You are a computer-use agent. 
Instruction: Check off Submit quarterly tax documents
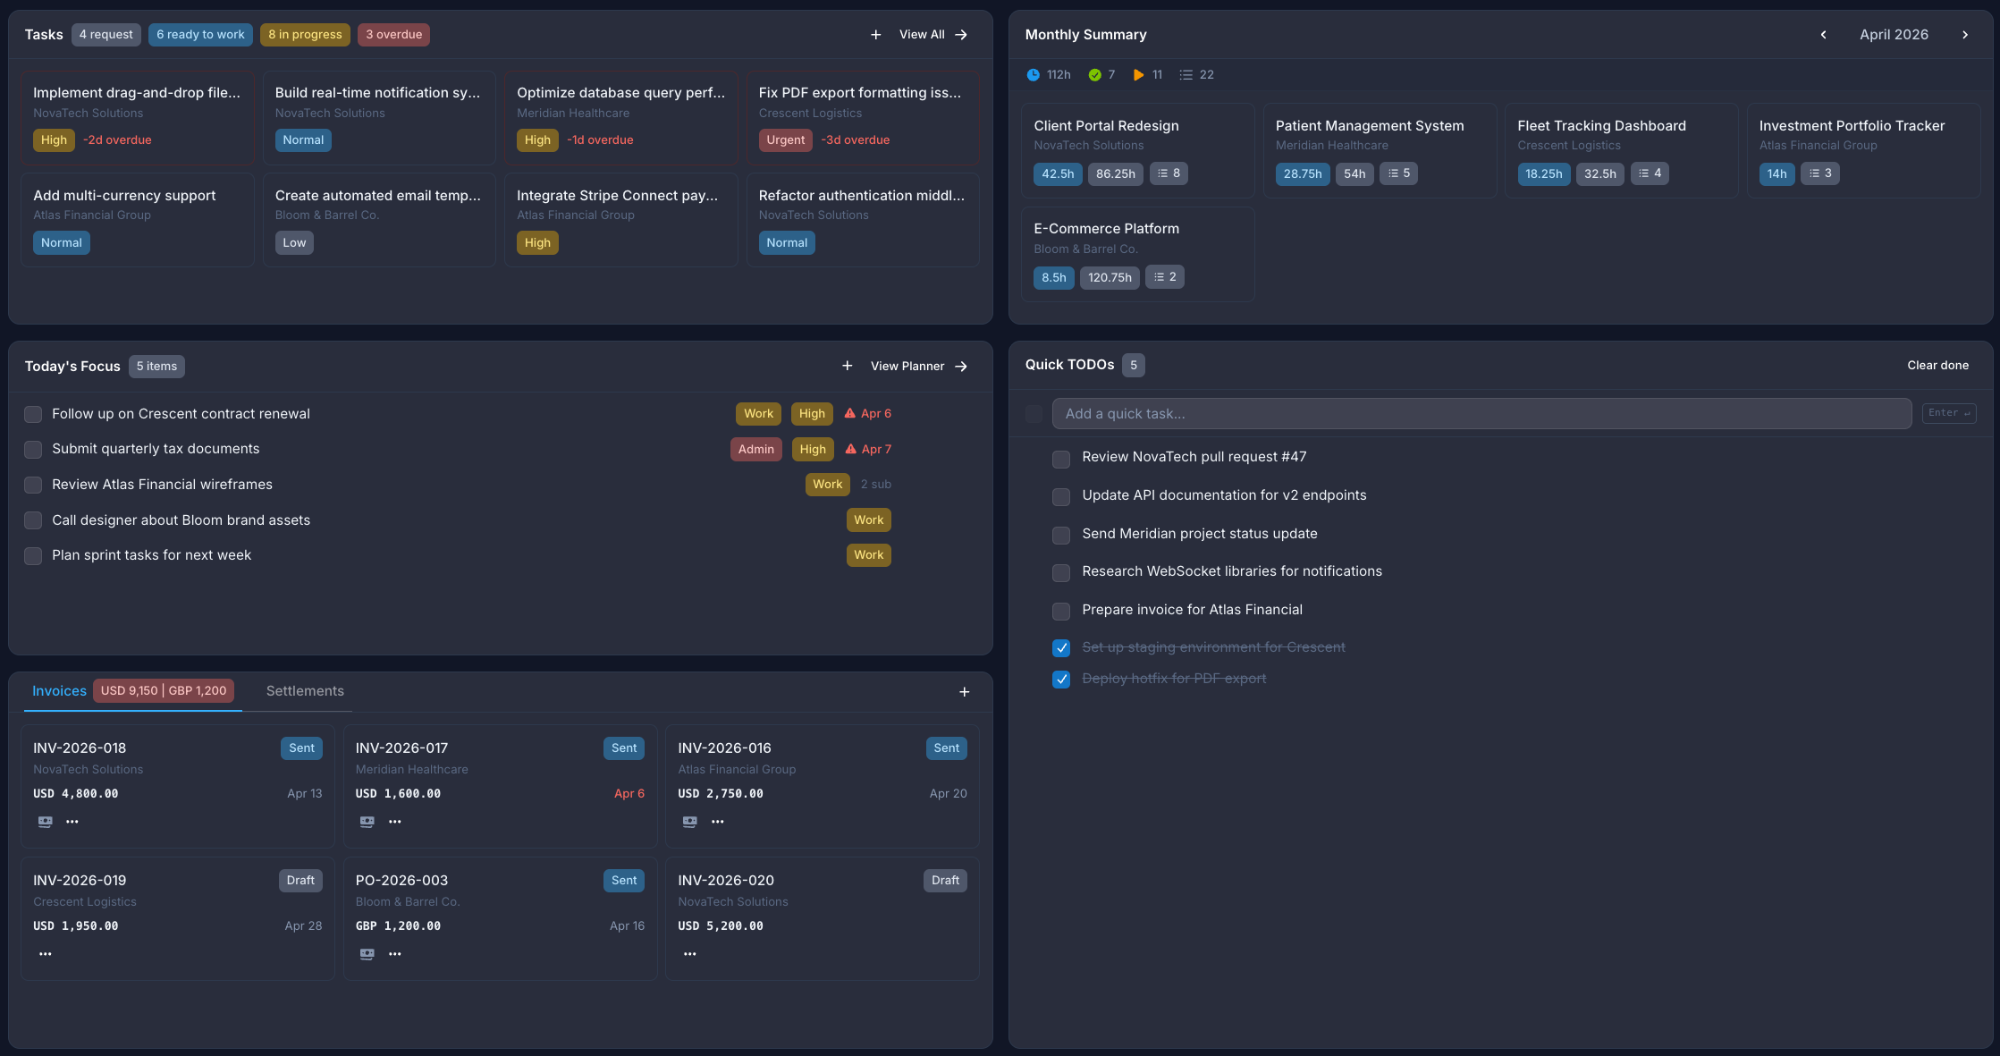point(33,450)
